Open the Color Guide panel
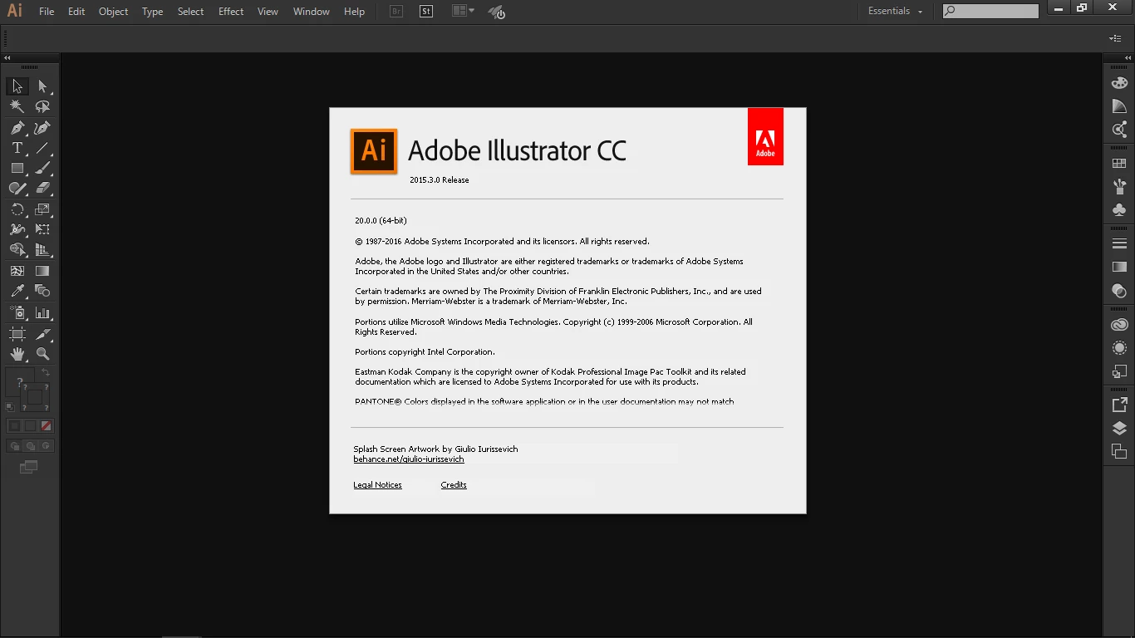Viewport: 1135px width, 638px height. tap(1119, 106)
